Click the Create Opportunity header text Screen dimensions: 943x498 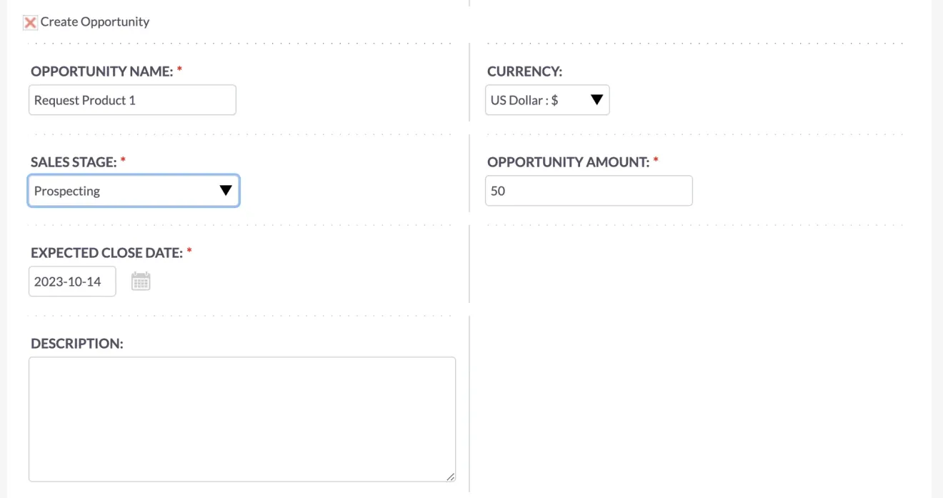pyautogui.click(x=95, y=21)
